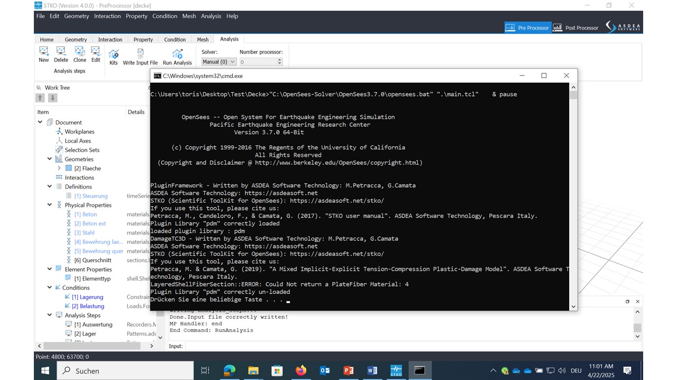Open the Mesh menu

[189, 16]
